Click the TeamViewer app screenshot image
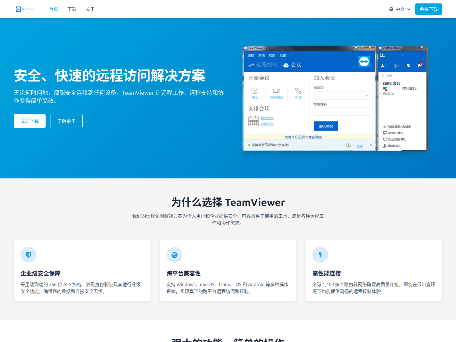The width and height of the screenshot is (456, 342). pos(335,98)
